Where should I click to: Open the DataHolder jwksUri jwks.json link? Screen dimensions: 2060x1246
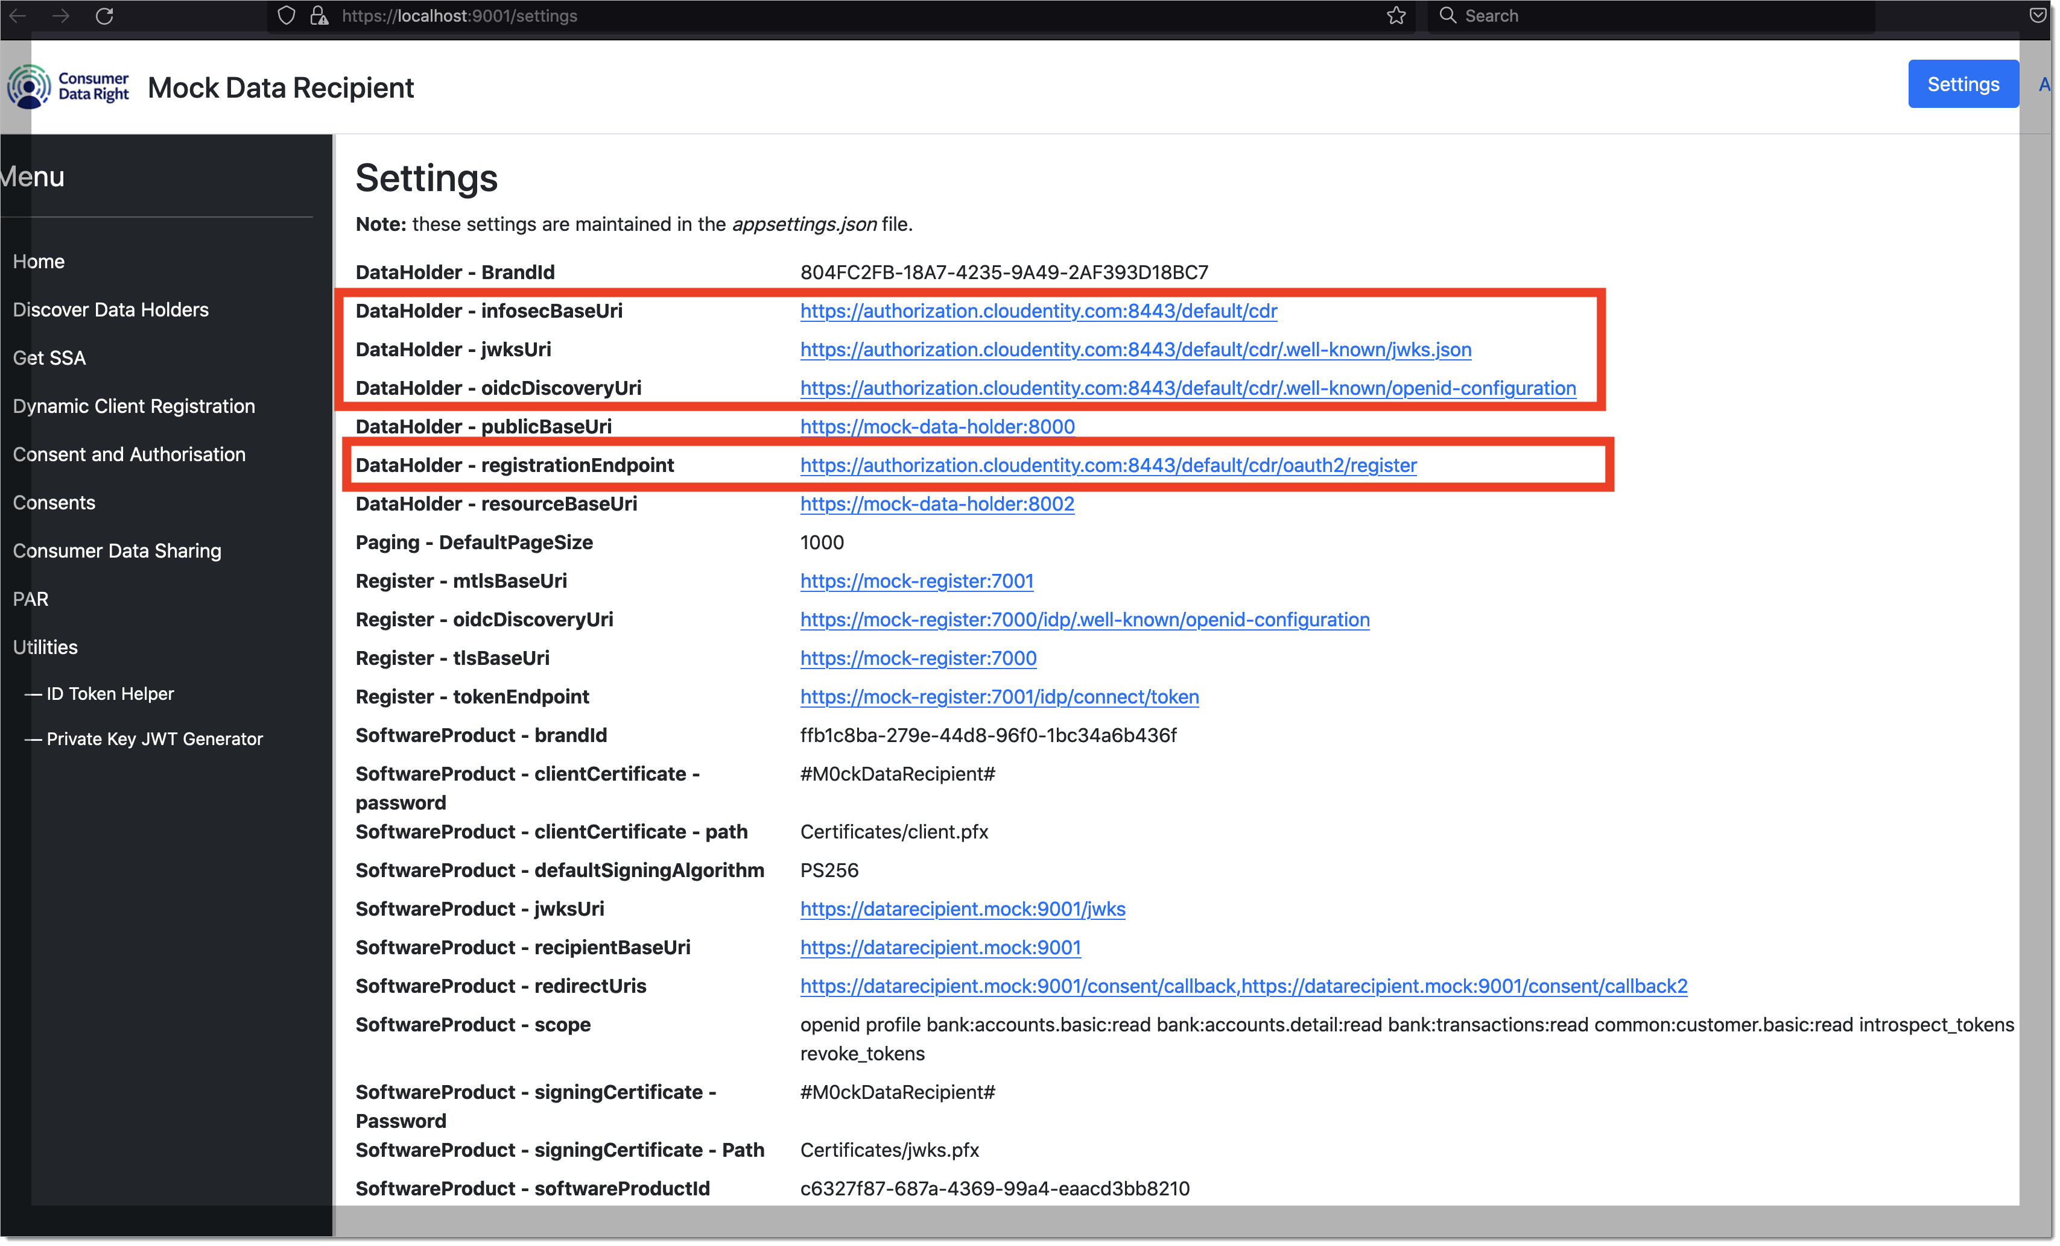point(1135,349)
